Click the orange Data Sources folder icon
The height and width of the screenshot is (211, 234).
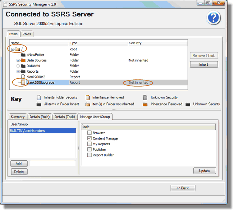(x=23, y=60)
